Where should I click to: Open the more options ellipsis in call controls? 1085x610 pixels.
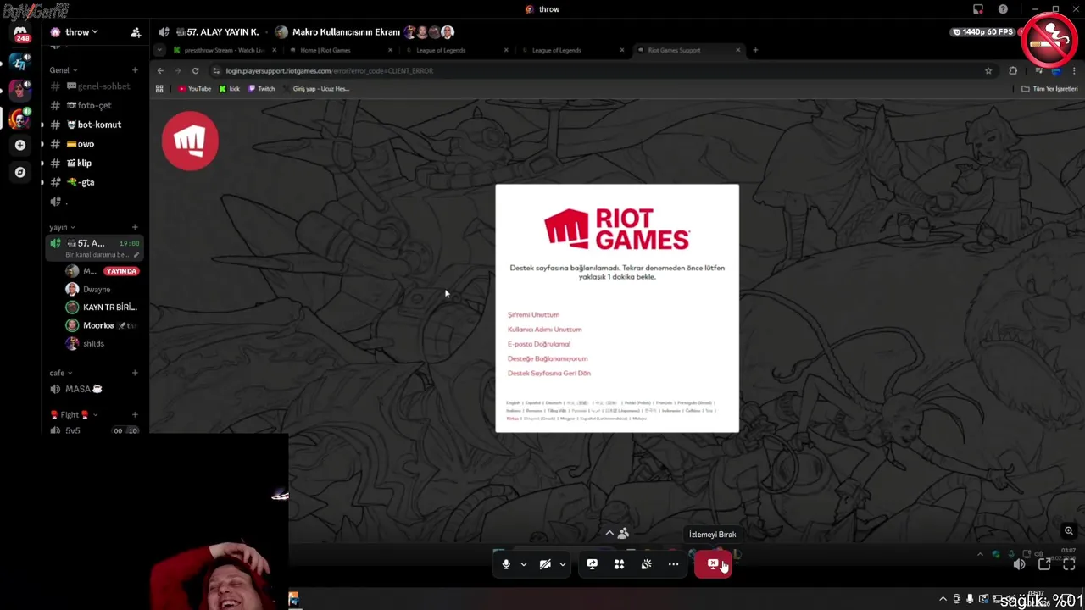click(x=673, y=564)
